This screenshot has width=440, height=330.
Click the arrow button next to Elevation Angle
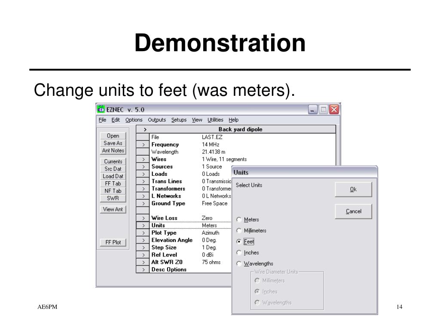click(143, 240)
